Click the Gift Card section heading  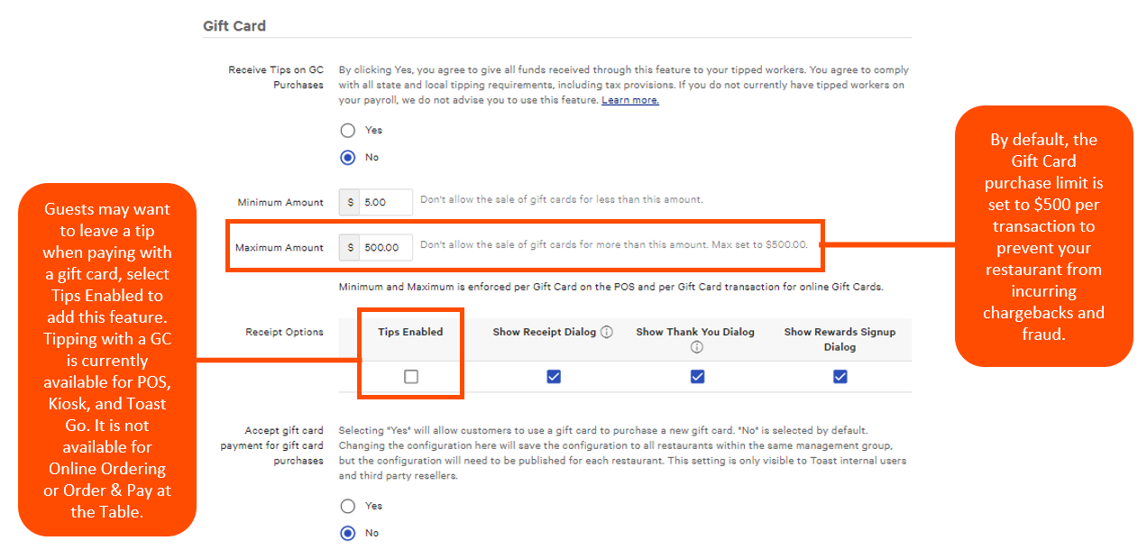click(234, 26)
